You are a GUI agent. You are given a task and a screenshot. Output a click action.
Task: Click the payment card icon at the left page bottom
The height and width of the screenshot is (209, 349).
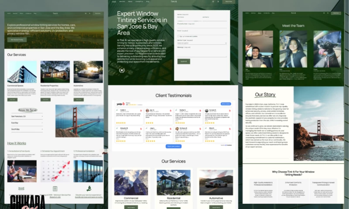coord(21,189)
